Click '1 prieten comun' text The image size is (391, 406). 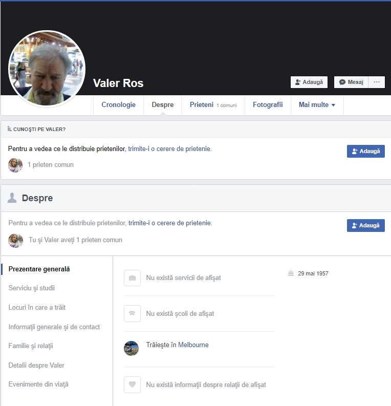click(51, 165)
